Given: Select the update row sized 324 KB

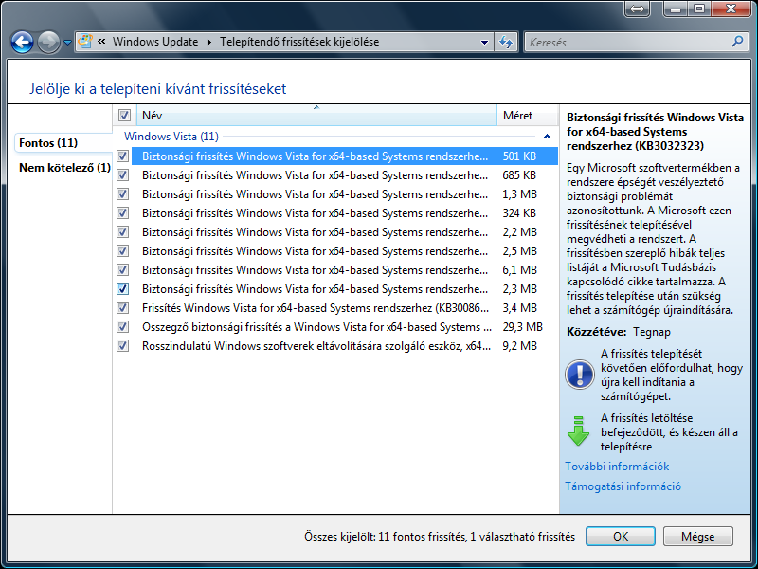Looking at the screenshot, I should 345,212.
